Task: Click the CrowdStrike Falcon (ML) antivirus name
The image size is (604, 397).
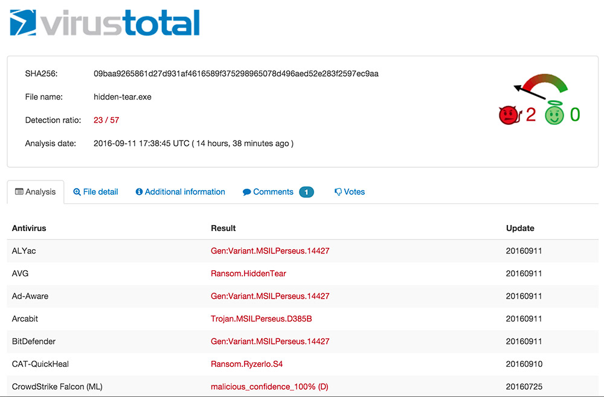Action: (57, 387)
